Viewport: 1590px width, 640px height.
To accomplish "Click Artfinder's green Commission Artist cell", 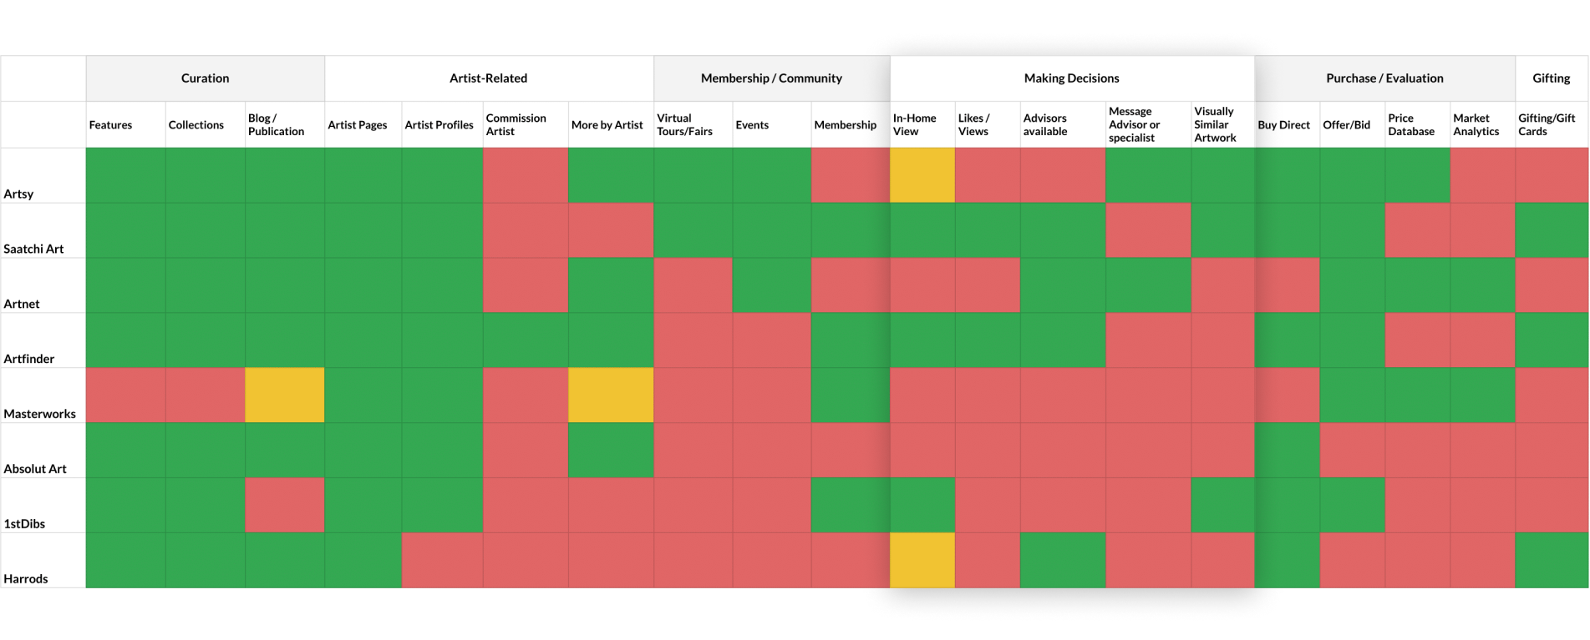I will coord(526,340).
